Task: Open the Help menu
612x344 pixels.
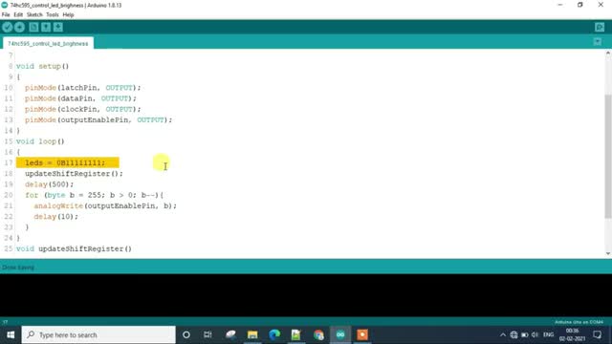Action: tap(68, 15)
